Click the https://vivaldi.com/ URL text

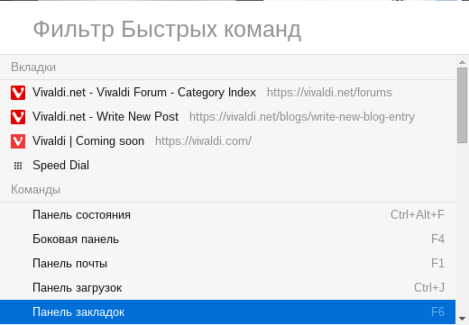203,141
